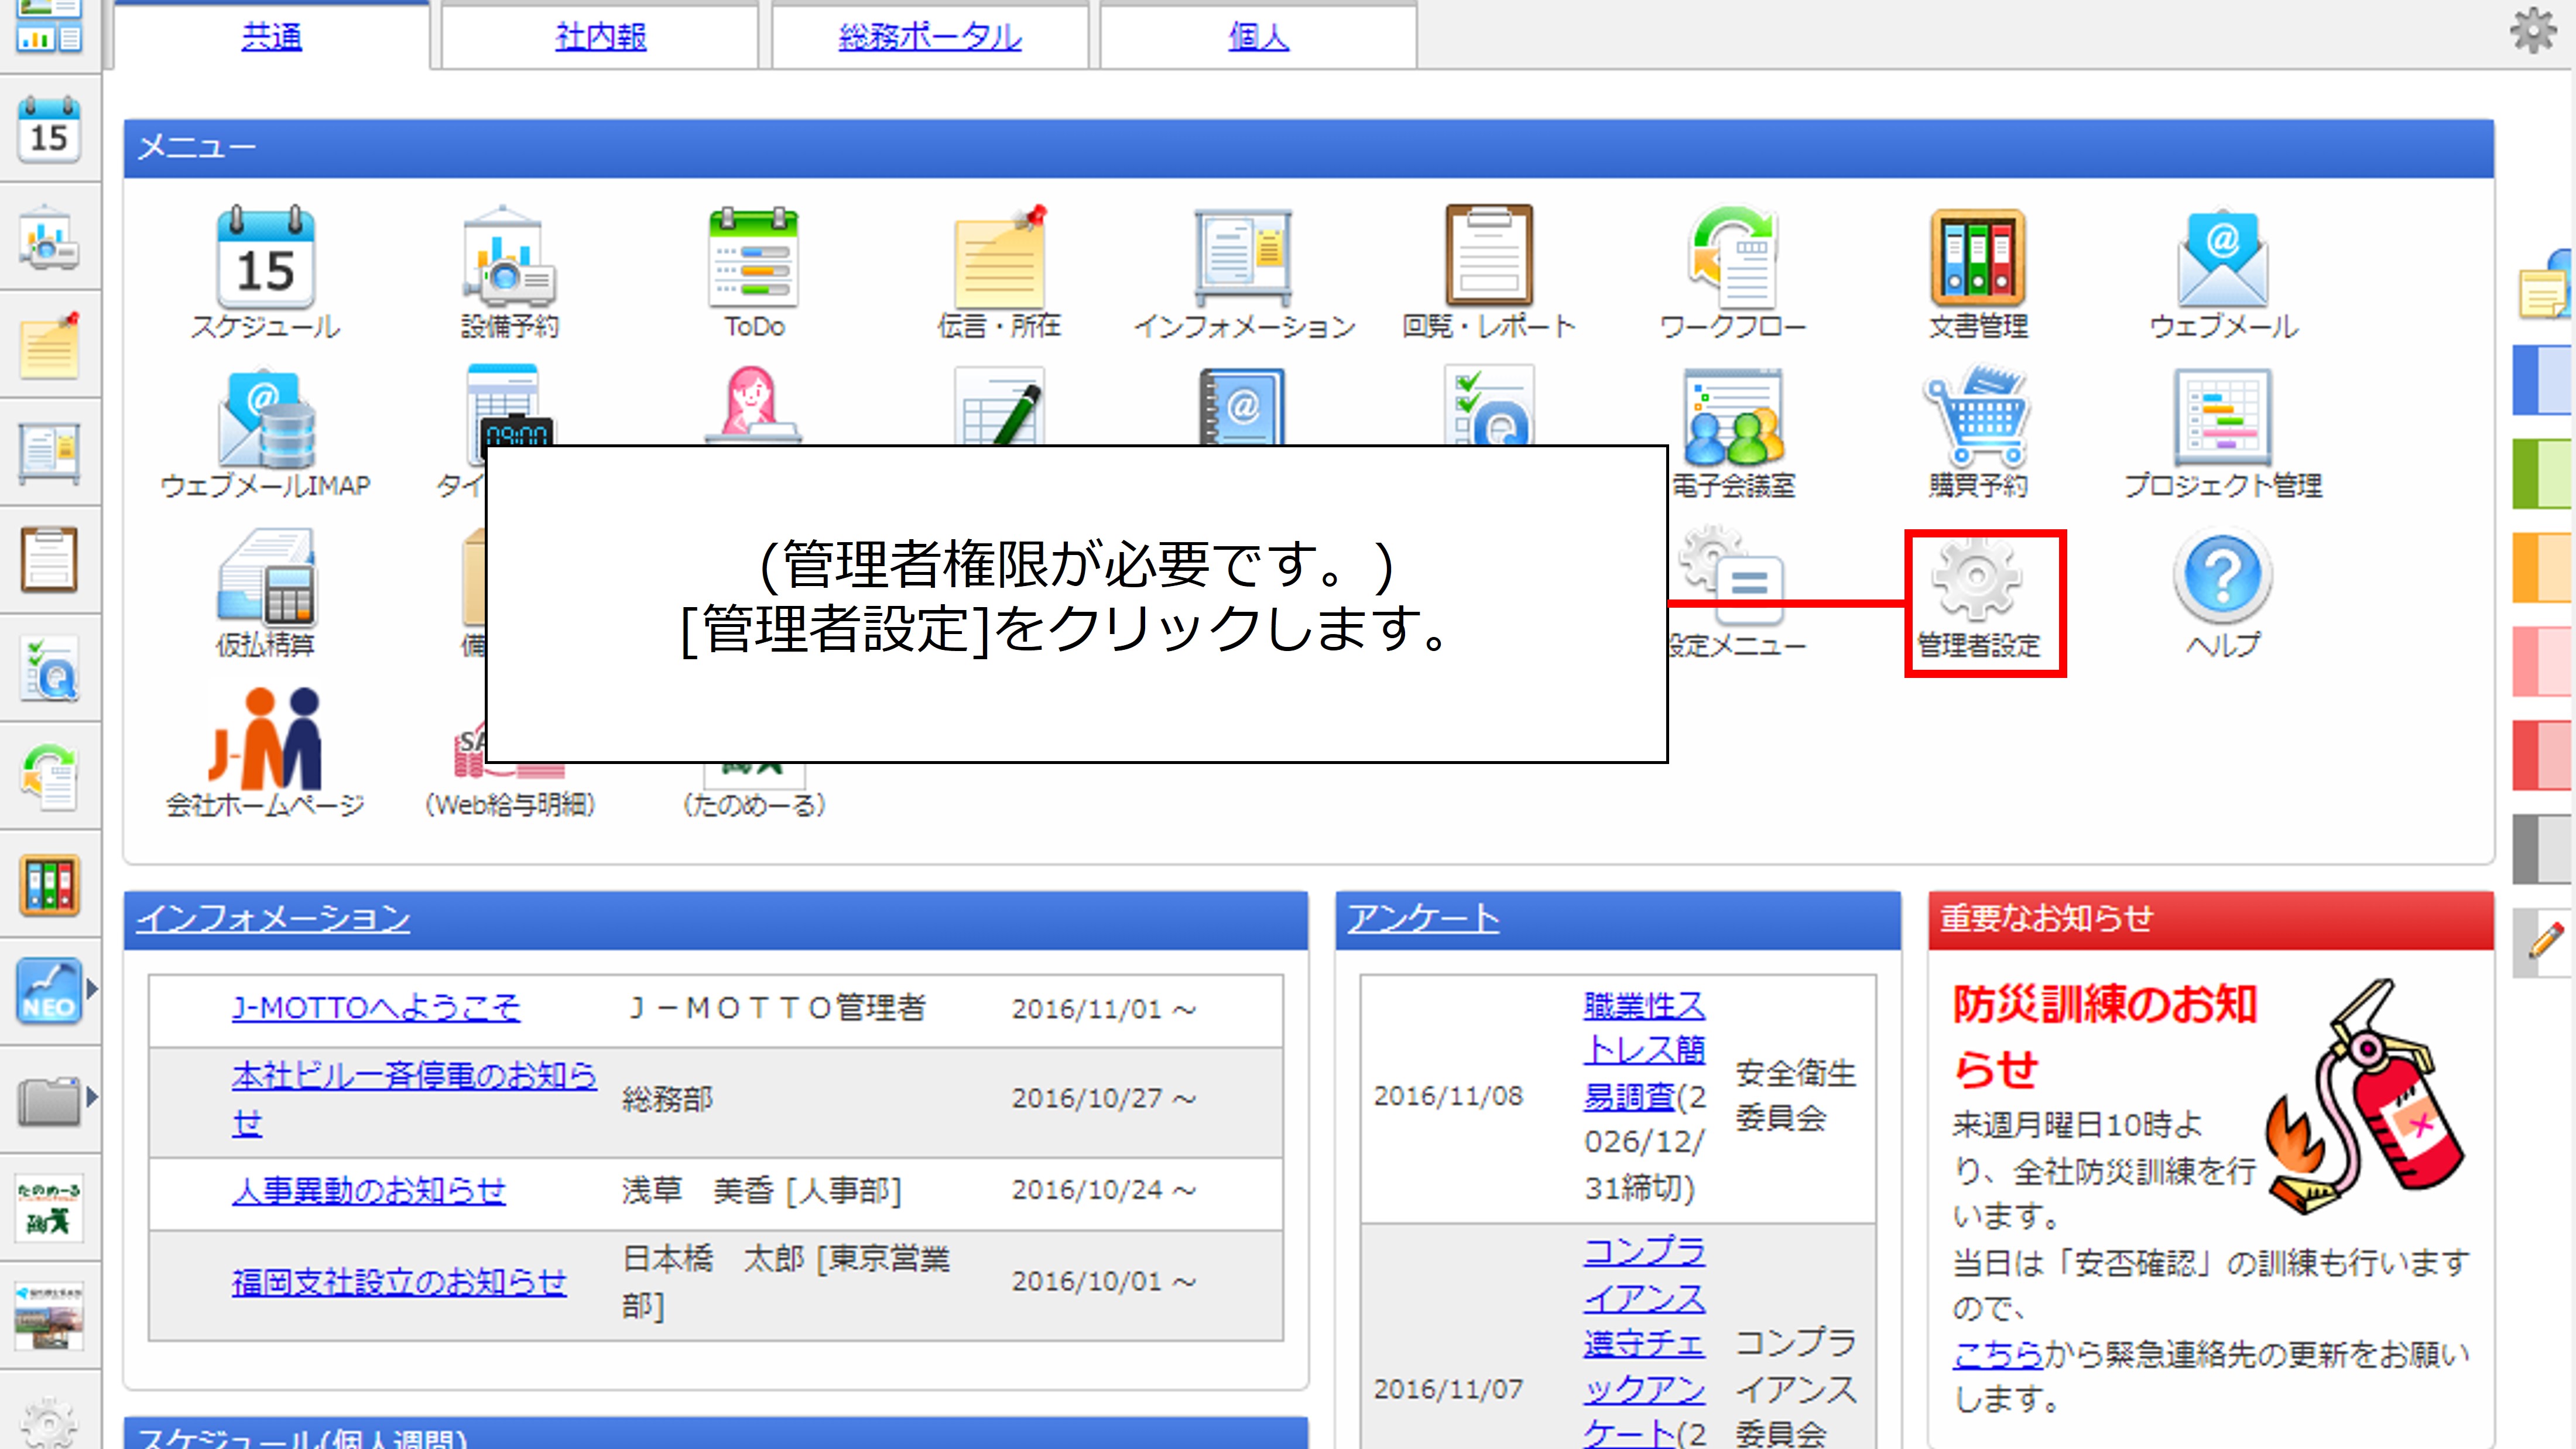Open the 人事異動のお知らせ link
This screenshot has height=1449, width=2576.
368,1190
